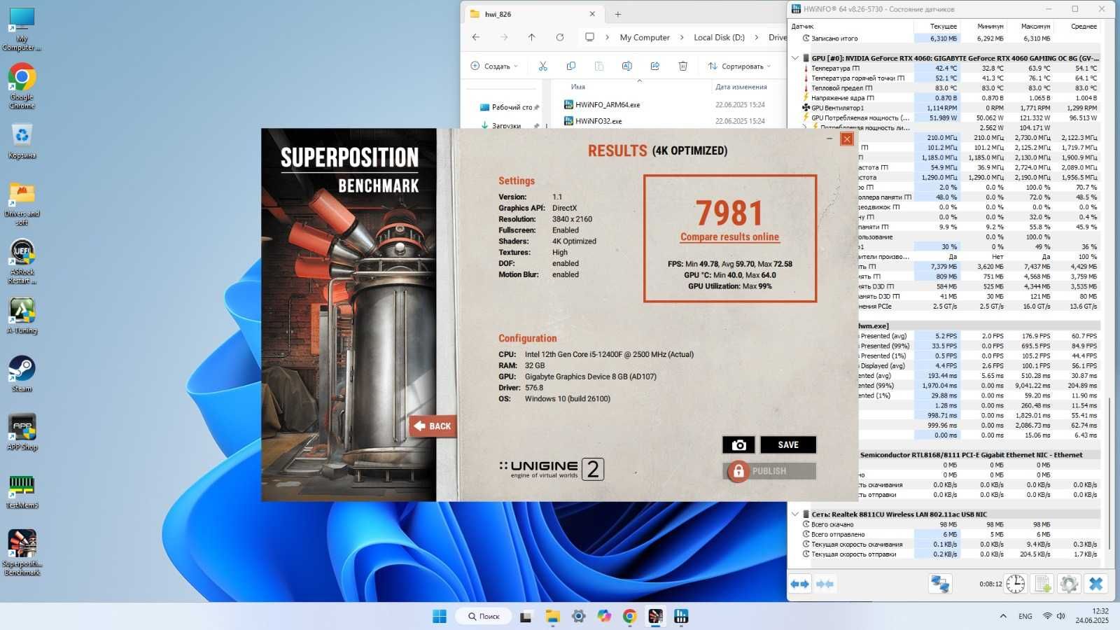Screen dimensions: 1120x630
Task: Open the APP Shop desktop icon
Action: [x=22, y=432]
